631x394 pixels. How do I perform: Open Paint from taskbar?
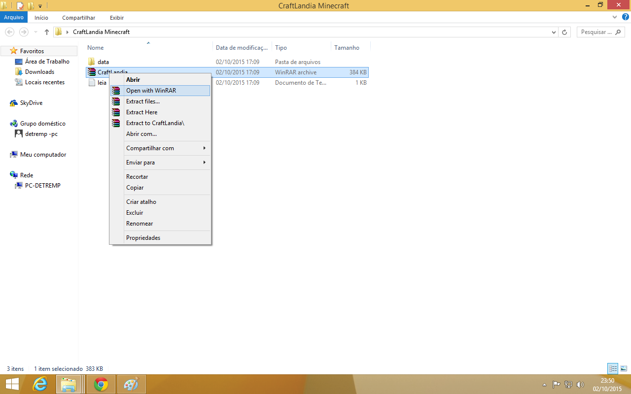pyautogui.click(x=132, y=384)
